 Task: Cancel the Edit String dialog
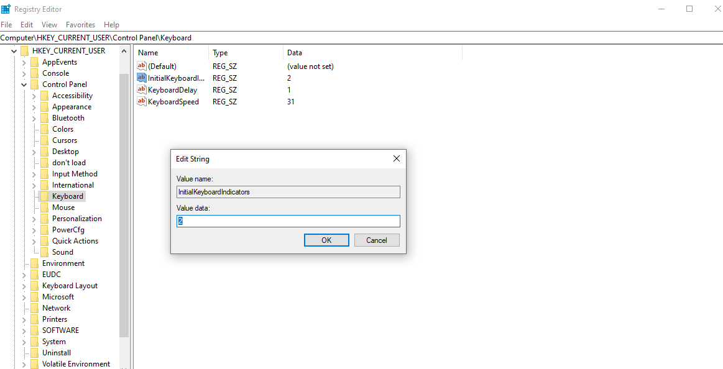[x=377, y=240]
